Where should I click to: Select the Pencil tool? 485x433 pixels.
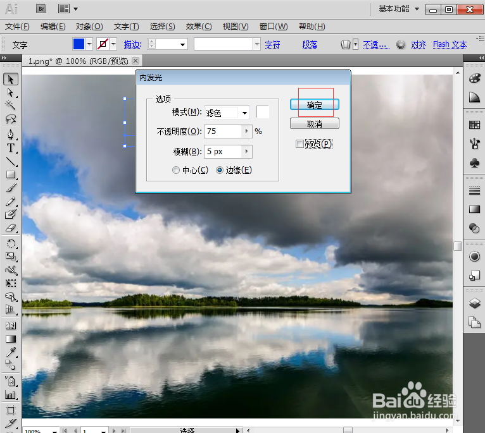click(11, 202)
